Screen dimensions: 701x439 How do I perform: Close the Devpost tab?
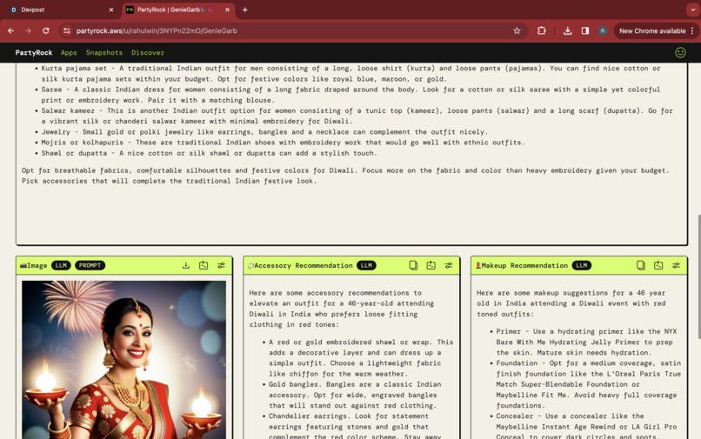[x=111, y=10]
